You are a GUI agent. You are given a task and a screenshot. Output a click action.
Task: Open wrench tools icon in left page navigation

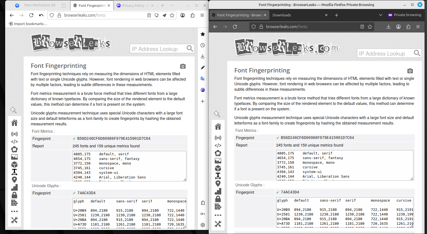point(14,220)
